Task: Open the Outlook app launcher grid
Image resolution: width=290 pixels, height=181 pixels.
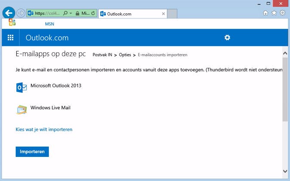Action: 11,37
